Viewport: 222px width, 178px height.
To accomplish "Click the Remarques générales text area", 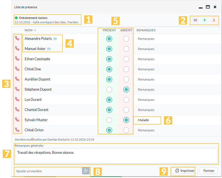I will point(116,156).
